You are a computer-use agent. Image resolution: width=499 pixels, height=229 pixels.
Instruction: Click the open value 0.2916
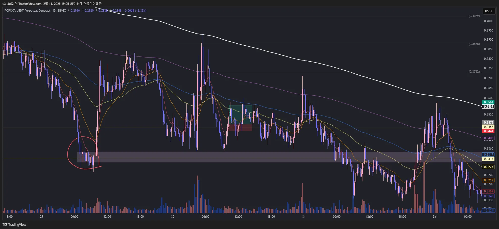[75, 11]
